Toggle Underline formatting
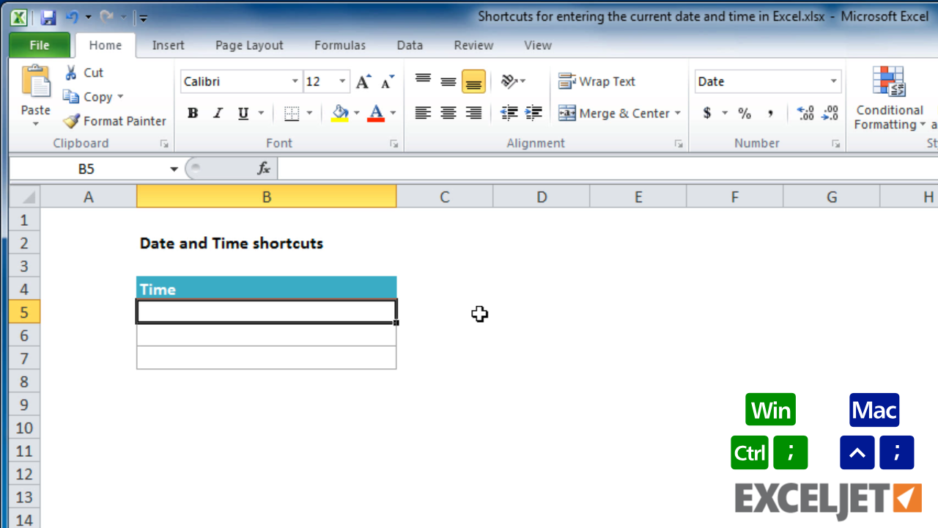The height and width of the screenshot is (528, 938). (x=243, y=113)
